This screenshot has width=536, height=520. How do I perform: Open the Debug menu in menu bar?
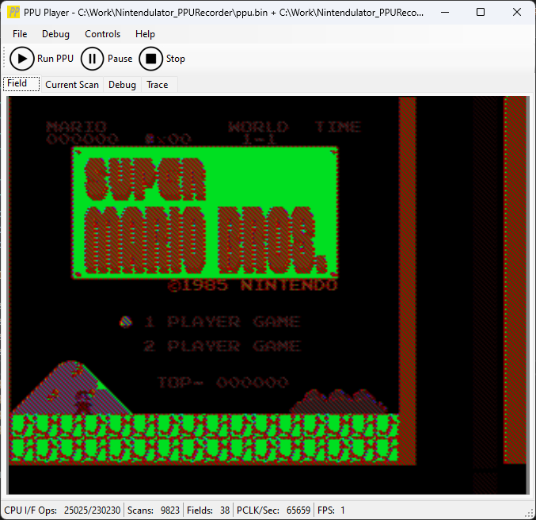(x=55, y=34)
